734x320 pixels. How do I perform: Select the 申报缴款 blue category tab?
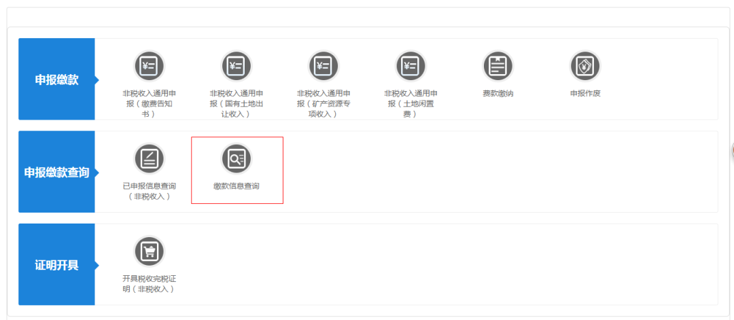pyautogui.click(x=56, y=79)
